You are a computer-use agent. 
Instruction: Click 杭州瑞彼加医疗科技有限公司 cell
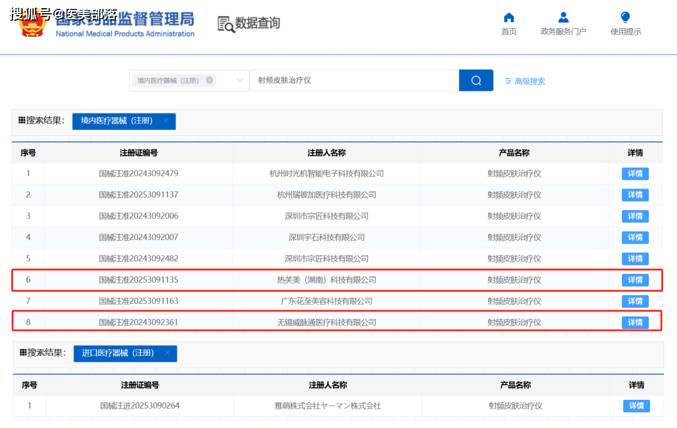[x=327, y=195]
